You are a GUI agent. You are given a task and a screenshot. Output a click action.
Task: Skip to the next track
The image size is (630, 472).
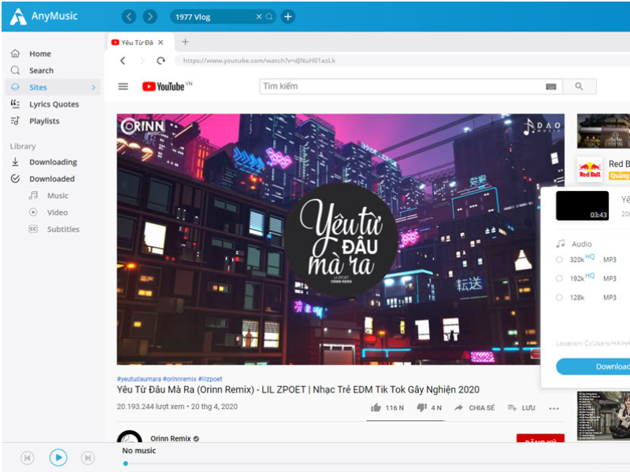point(88,458)
